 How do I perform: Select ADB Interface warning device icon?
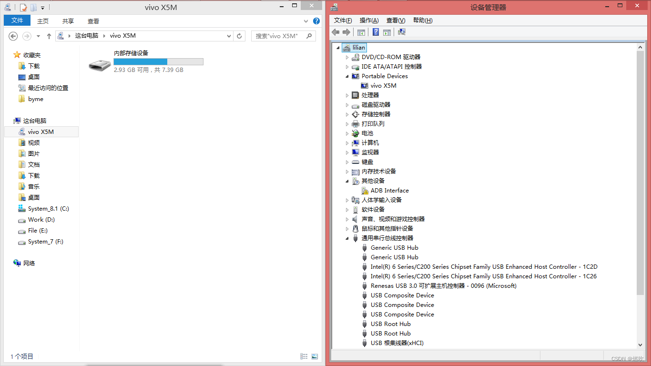(x=365, y=191)
